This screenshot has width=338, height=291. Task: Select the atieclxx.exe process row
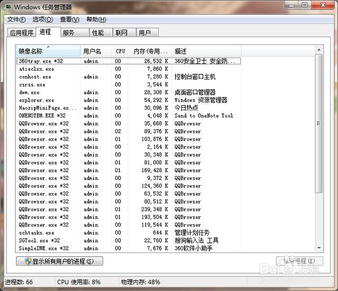coord(129,69)
